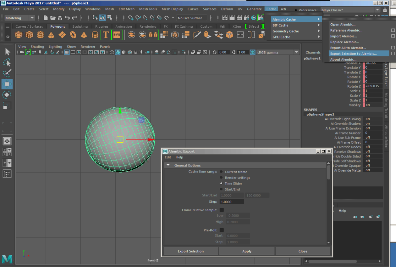Viewport: 396px width, 267px height.
Task: Toggle the viewport grid display icon
Action: click(67, 52)
